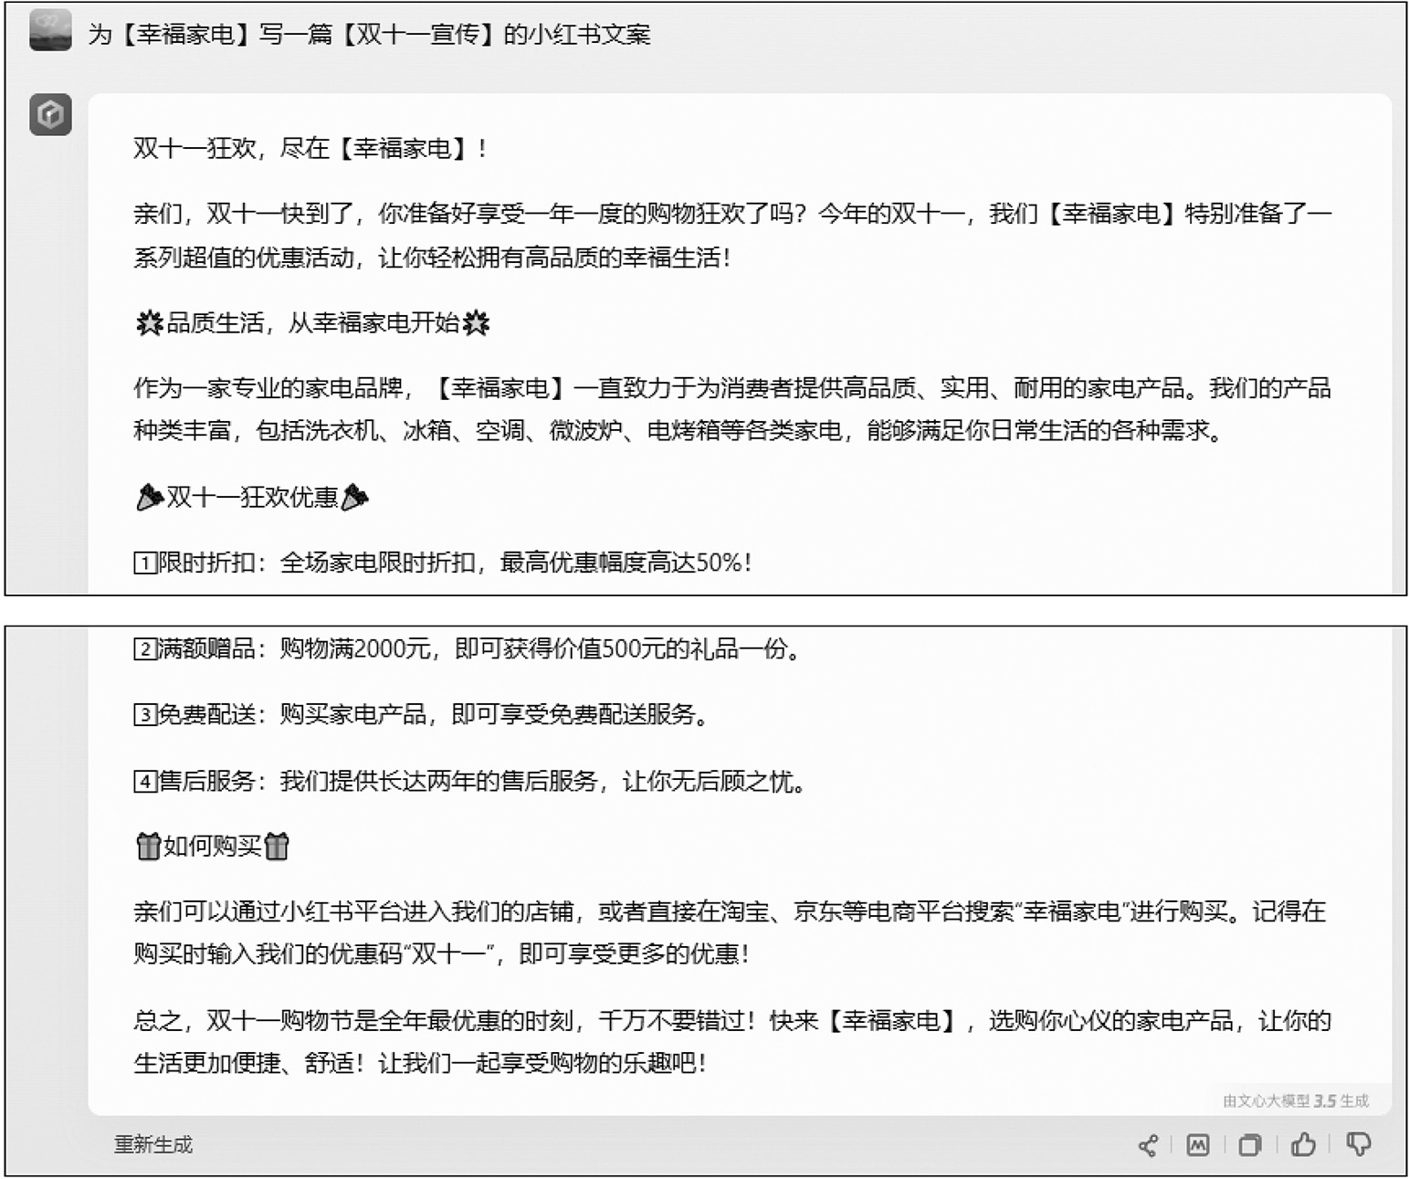Click the prompt text about 小红书文案
Image resolution: width=1409 pixels, height=1179 pixels.
[369, 35]
